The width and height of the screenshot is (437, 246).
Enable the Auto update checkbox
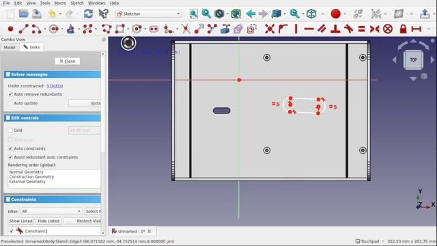point(10,103)
